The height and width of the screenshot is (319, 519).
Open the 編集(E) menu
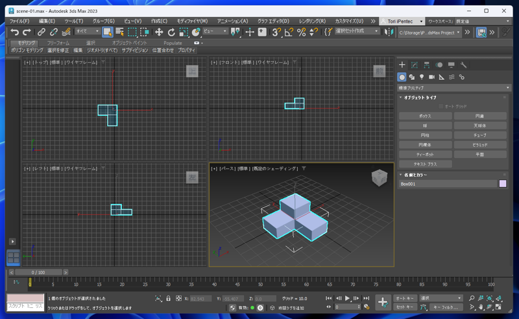(x=47, y=21)
